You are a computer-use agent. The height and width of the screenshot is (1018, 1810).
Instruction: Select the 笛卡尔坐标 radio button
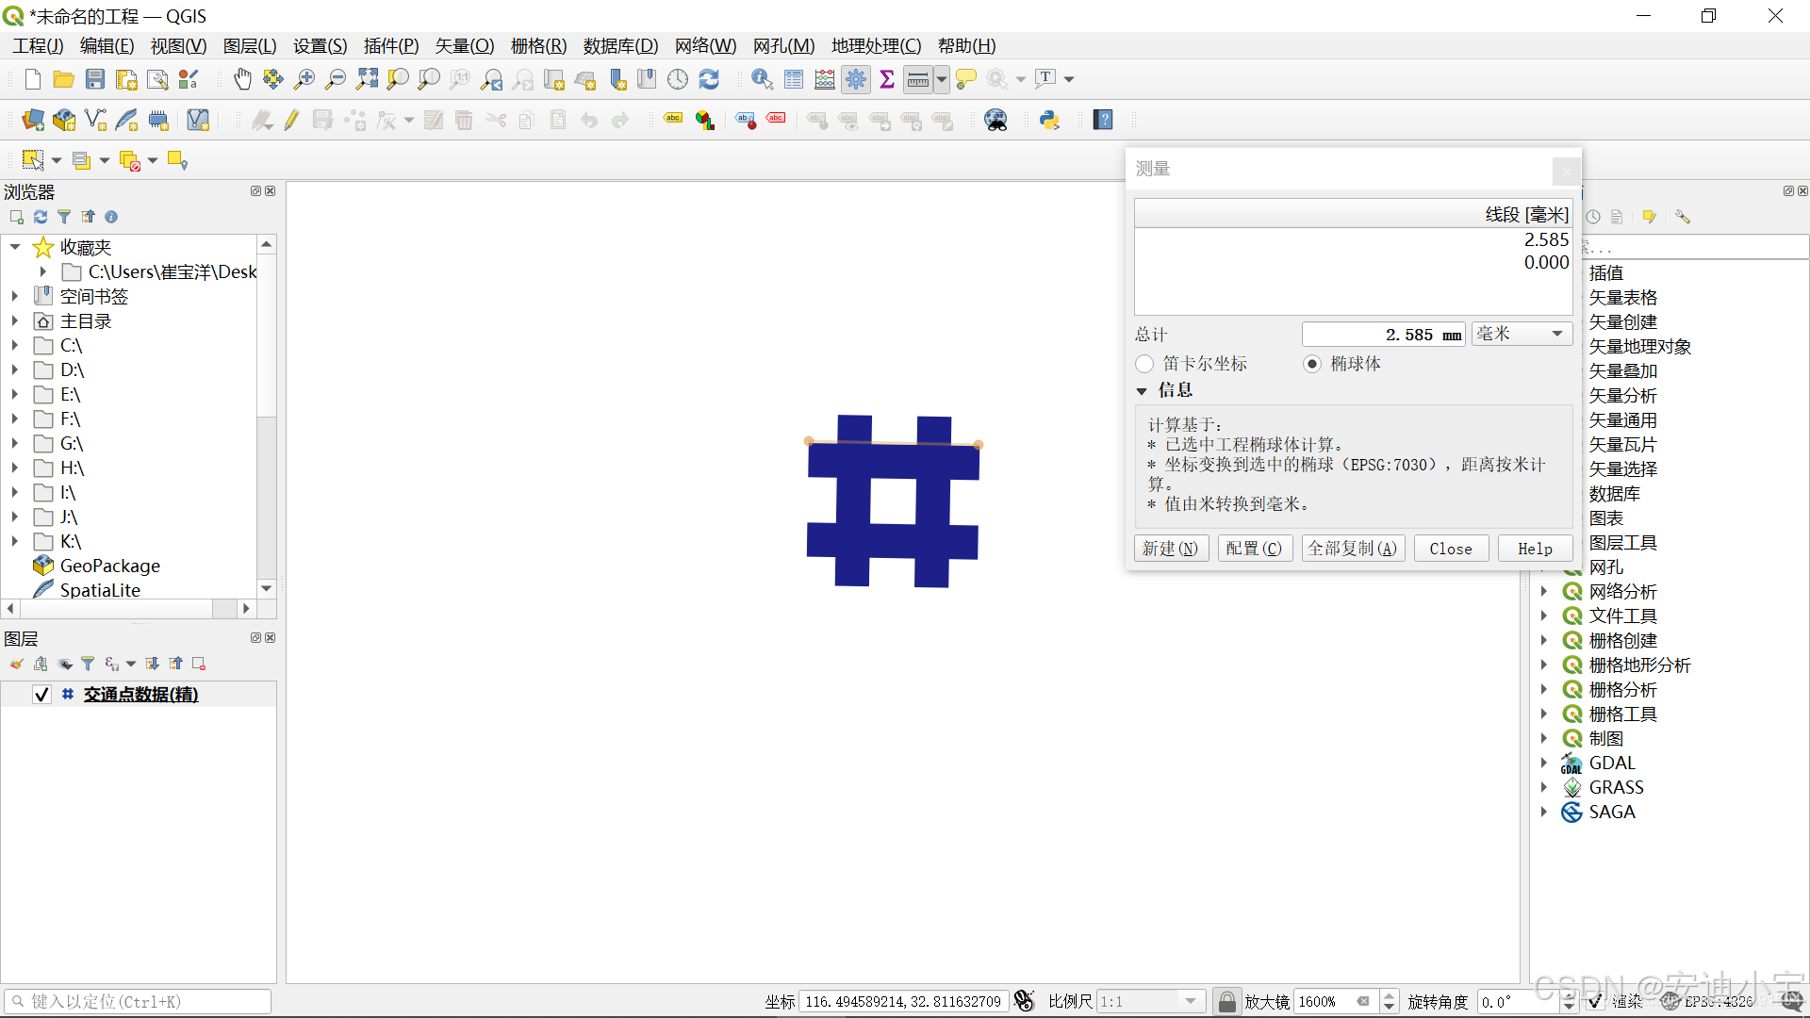point(1144,364)
